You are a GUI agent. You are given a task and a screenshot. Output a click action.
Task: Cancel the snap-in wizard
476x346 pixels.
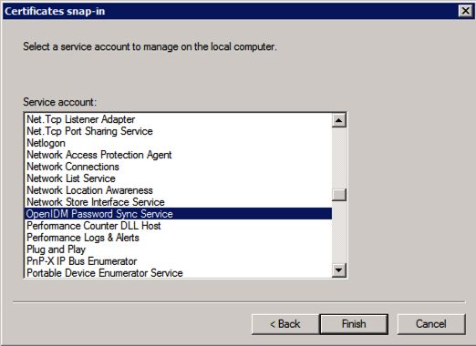click(431, 324)
